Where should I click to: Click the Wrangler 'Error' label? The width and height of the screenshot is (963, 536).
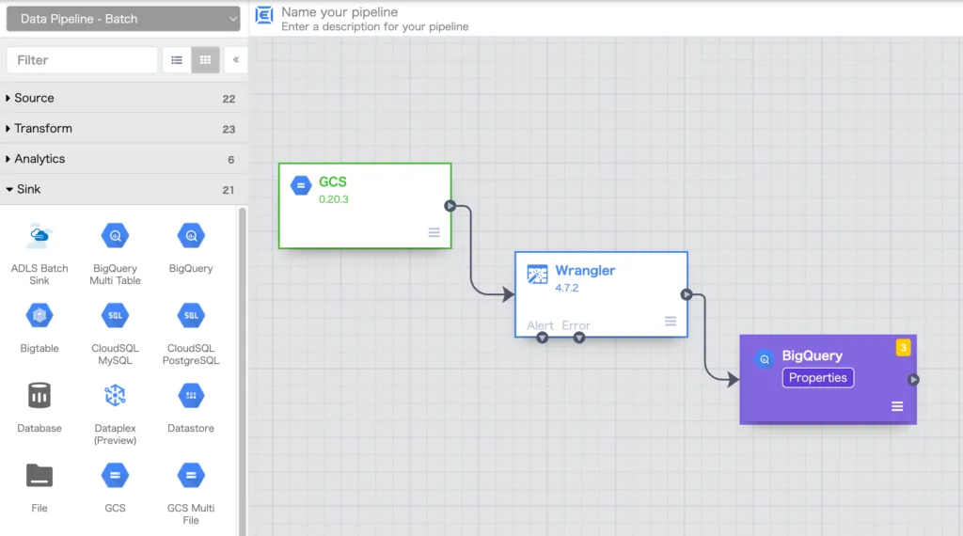tap(576, 325)
